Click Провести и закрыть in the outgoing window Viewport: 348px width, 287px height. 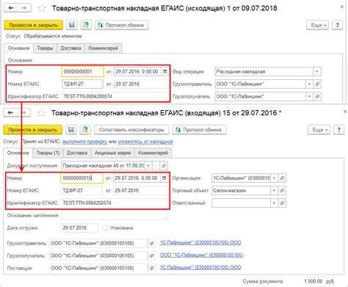tap(34, 25)
